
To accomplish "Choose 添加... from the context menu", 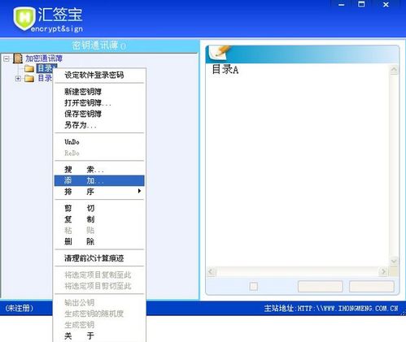I will click(99, 180).
